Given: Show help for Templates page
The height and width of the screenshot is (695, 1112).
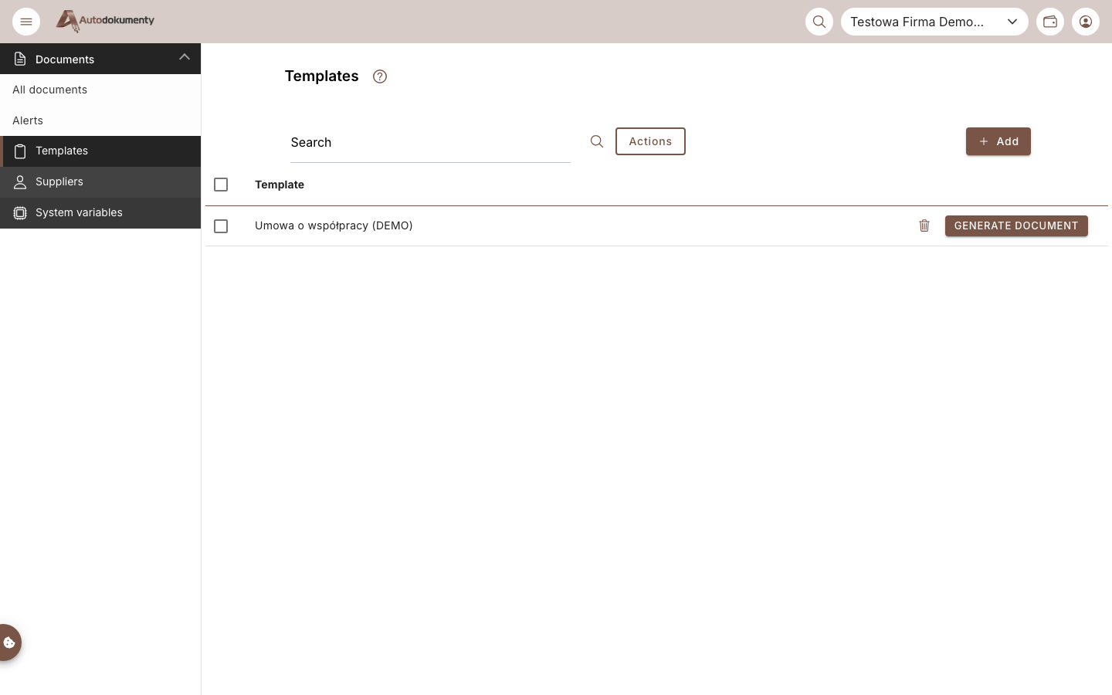Looking at the screenshot, I should click(380, 76).
